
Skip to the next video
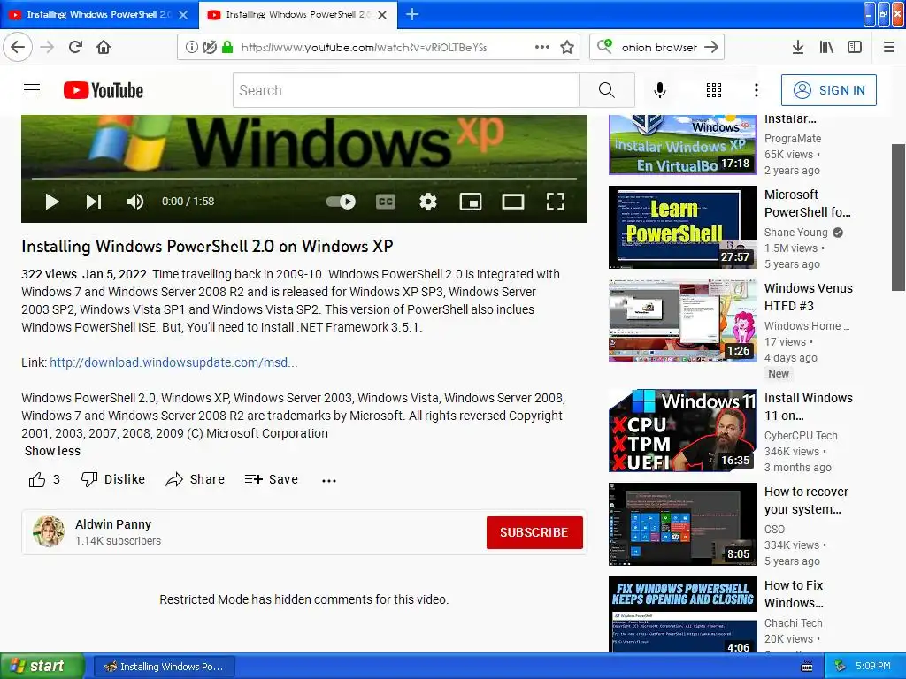point(94,202)
